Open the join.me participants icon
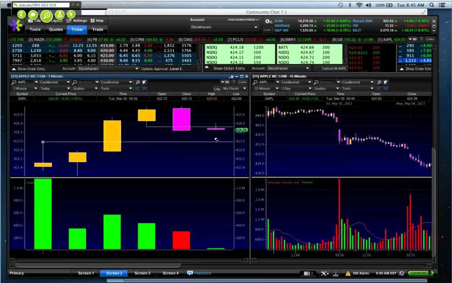Viewport: 452px width, 283px height. [60, 15]
